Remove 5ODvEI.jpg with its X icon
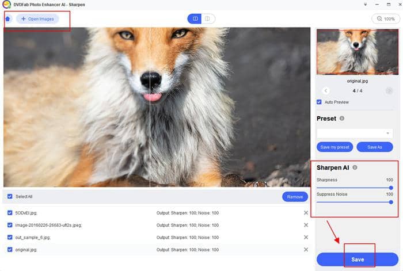 tap(306, 213)
